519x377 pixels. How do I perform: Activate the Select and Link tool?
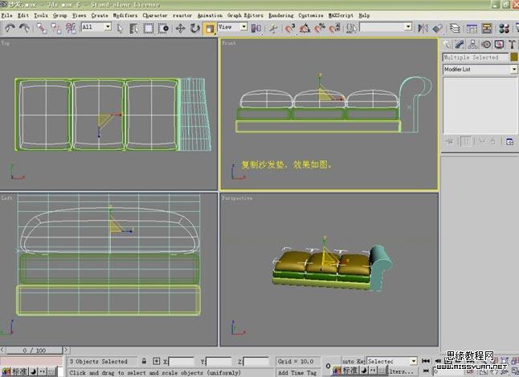[x=42, y=29]
